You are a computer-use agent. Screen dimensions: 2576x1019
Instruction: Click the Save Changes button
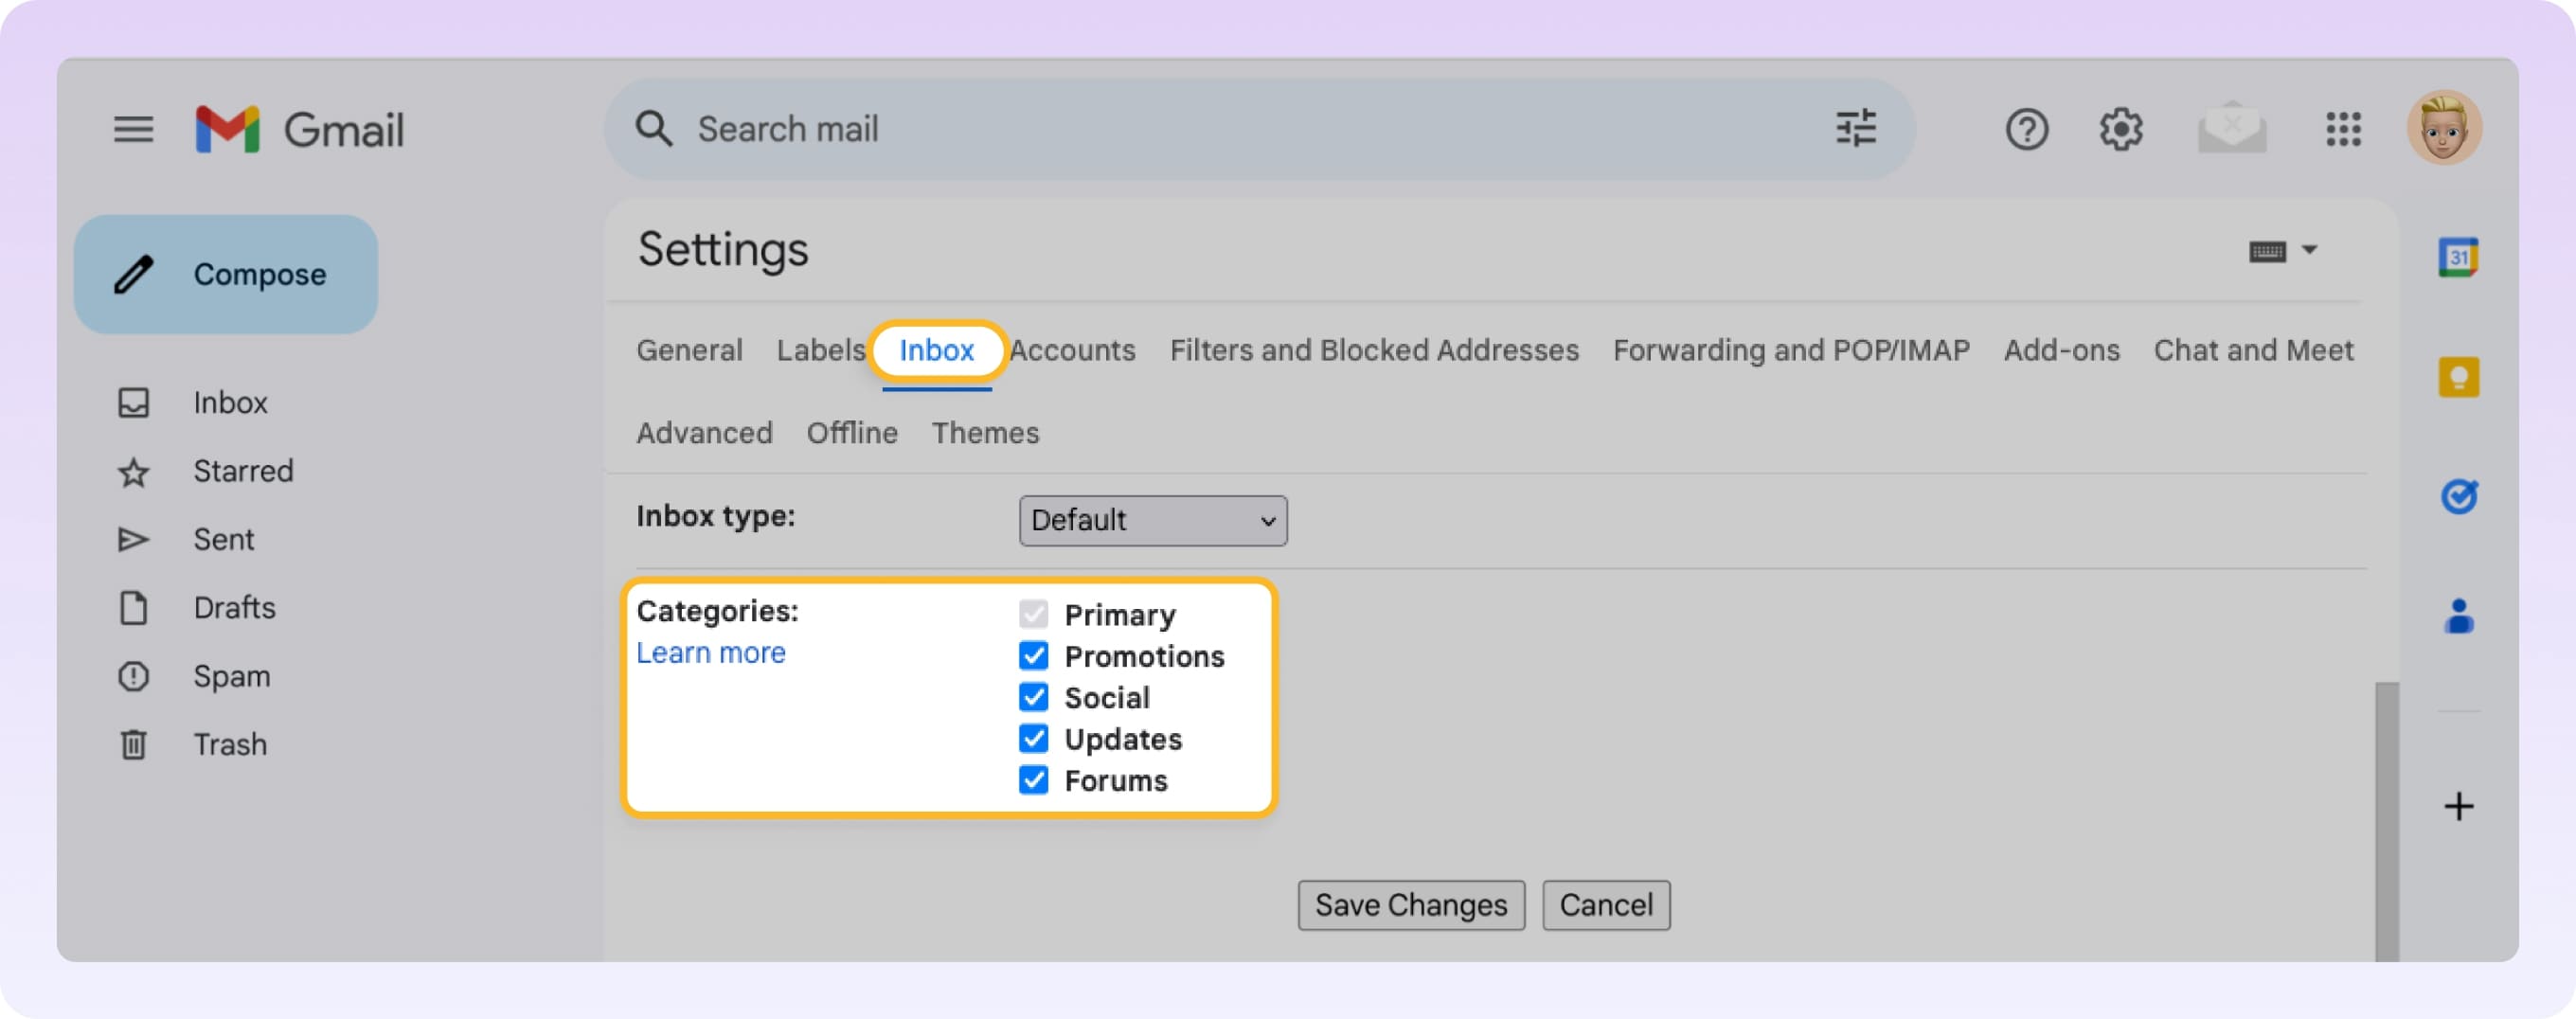pos(1411,904)
